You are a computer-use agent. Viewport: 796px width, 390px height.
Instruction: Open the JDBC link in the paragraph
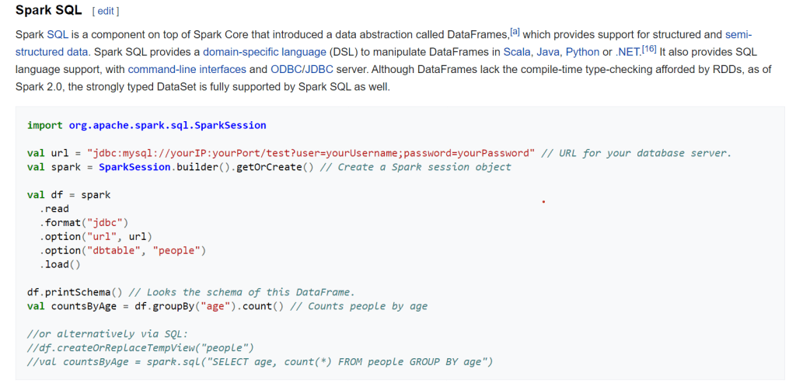[319, 69]
